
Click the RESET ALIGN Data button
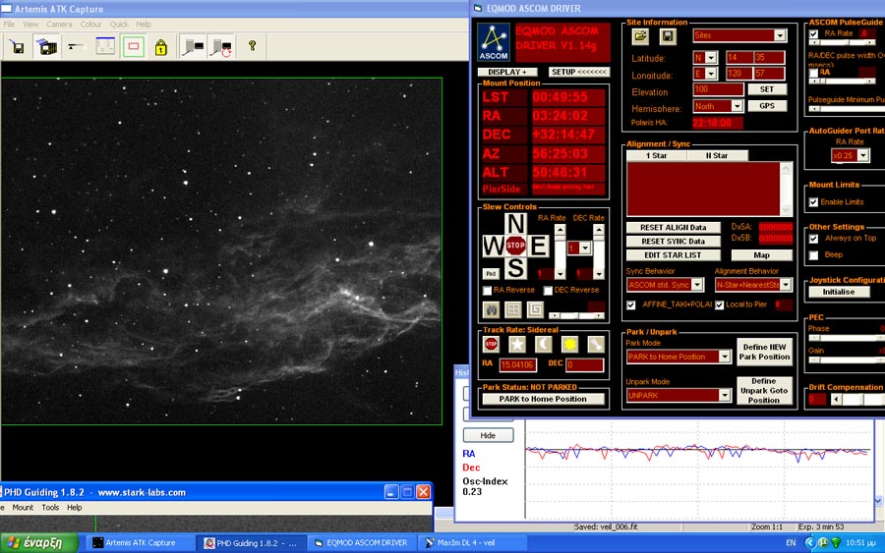[x=674, y=227]
